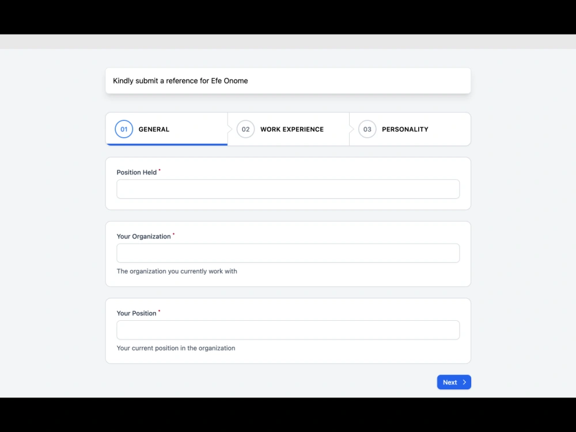Click the step 02 circle indicator
Screen dimensions: 576x432
tap(245, 129)
